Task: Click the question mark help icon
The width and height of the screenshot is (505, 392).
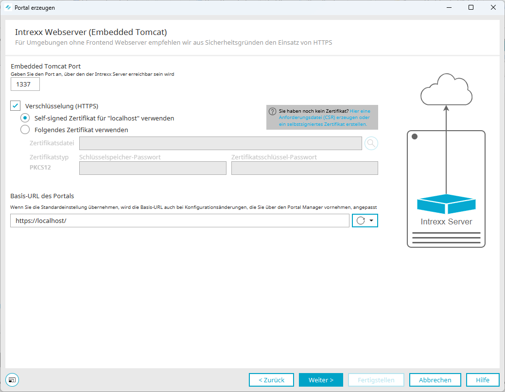Action: (x=272, y=111)
